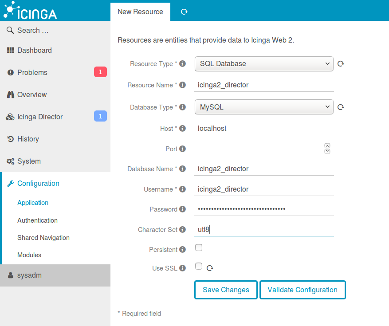Open Dashboard in the sidebar

pyautogui.click(x=55, y=51)
